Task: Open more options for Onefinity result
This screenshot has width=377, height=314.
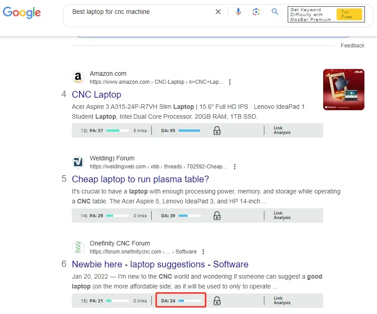Action: 203,252
